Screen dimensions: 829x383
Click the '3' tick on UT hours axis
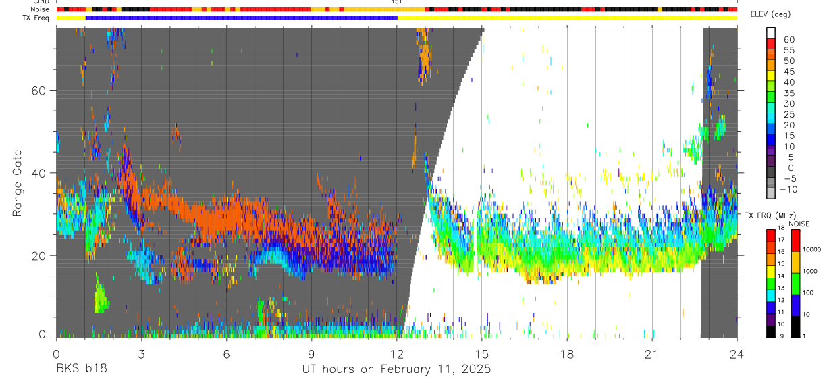click(x=141, y=354)
